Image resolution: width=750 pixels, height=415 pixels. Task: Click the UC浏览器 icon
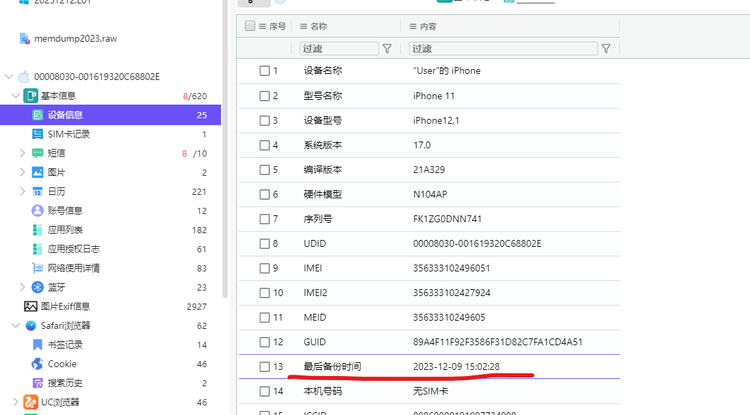[x=31, y=402]
